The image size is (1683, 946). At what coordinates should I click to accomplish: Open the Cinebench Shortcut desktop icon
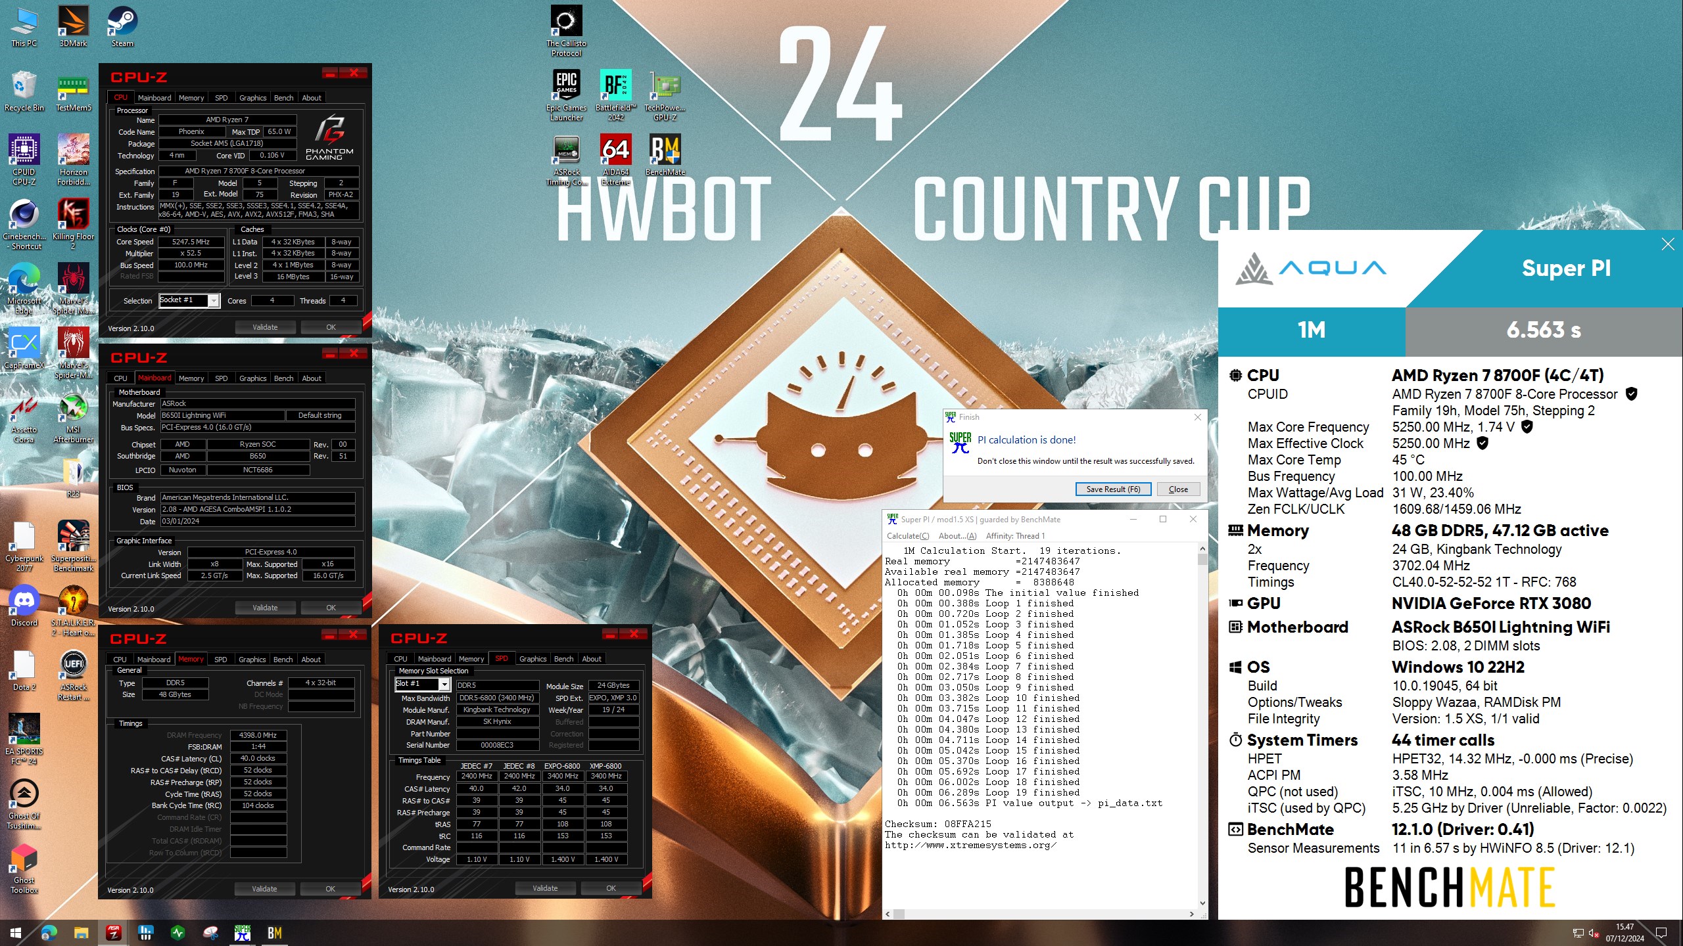(24, 224)
